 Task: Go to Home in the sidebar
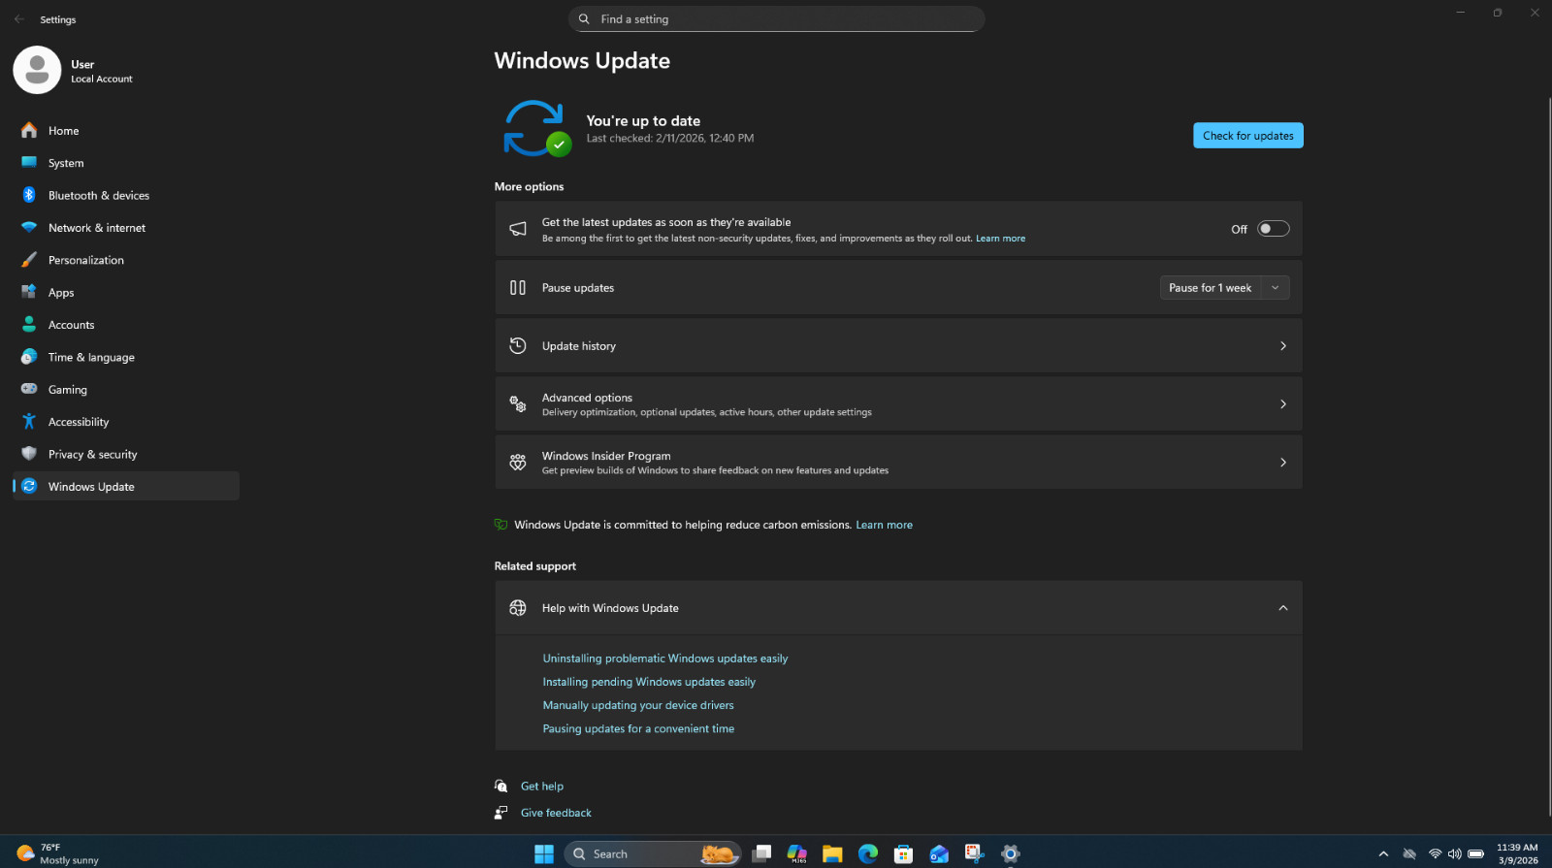click(126, 131)
